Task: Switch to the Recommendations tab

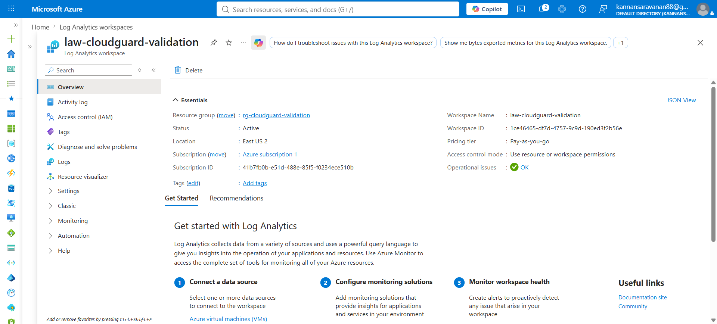Action: [x=236, y=198]
